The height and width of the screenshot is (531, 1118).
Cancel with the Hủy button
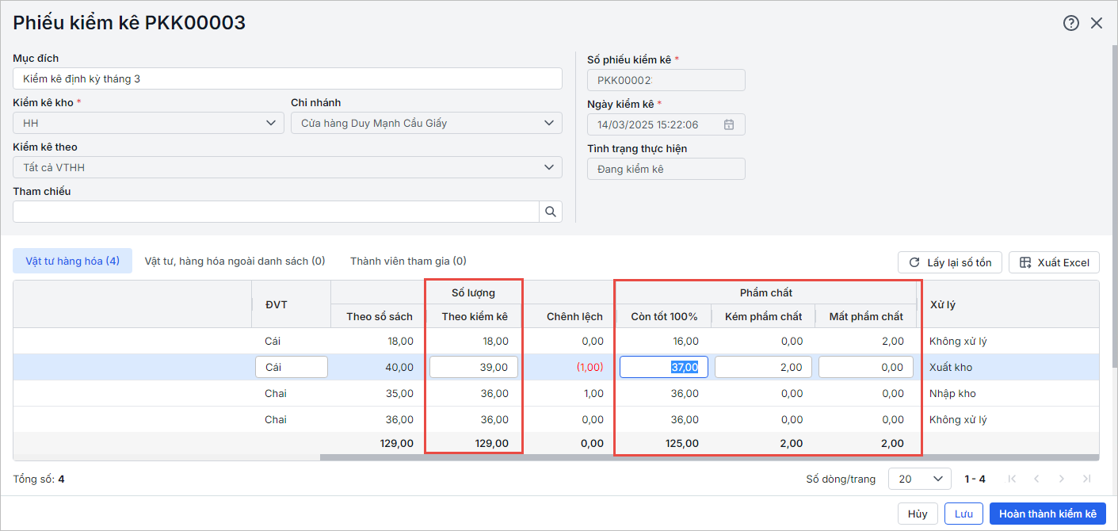(x=918, y=514)
